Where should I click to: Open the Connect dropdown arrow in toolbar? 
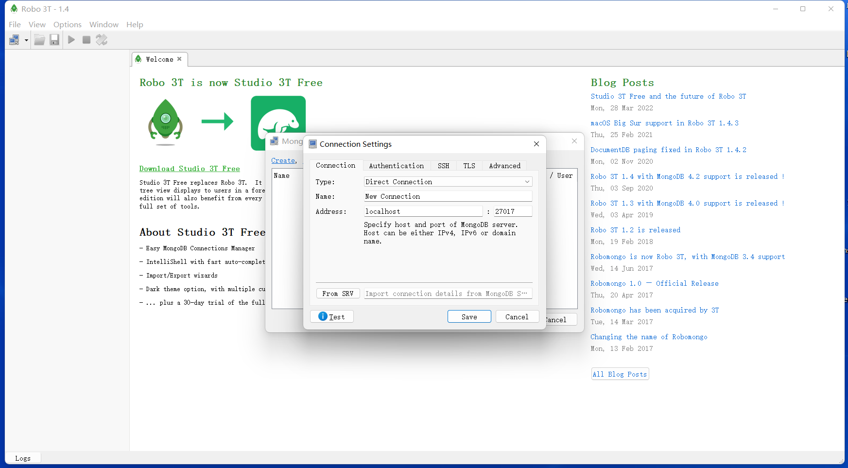click(x=26, y=40)
